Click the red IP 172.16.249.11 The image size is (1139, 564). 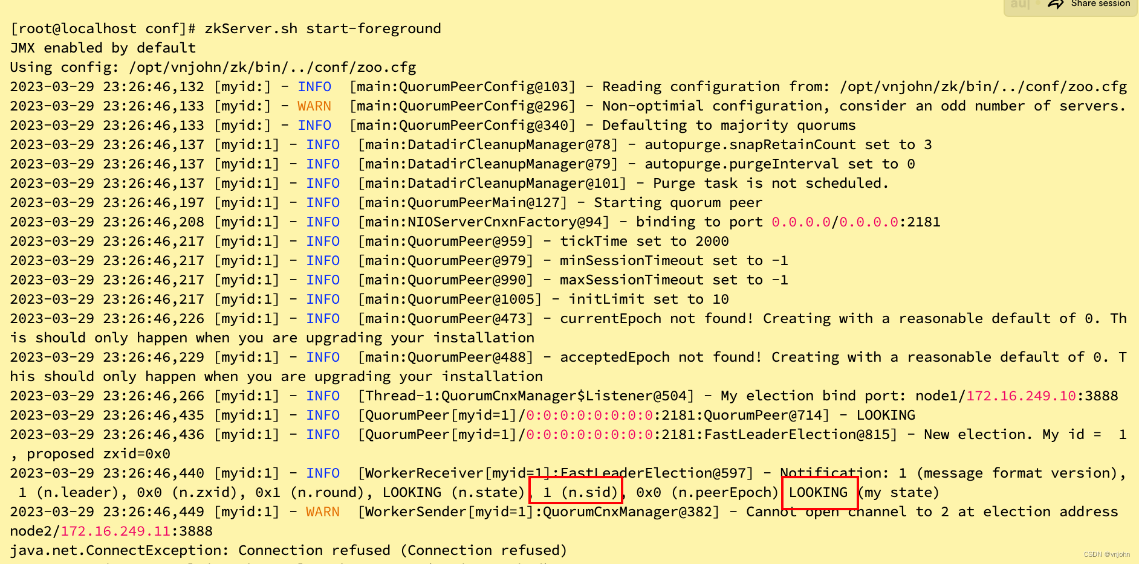[115, 531]
